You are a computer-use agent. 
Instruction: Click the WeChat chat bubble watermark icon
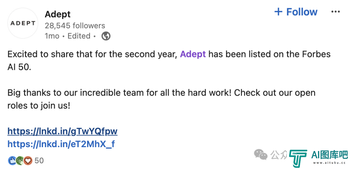[x=261, y=155]
